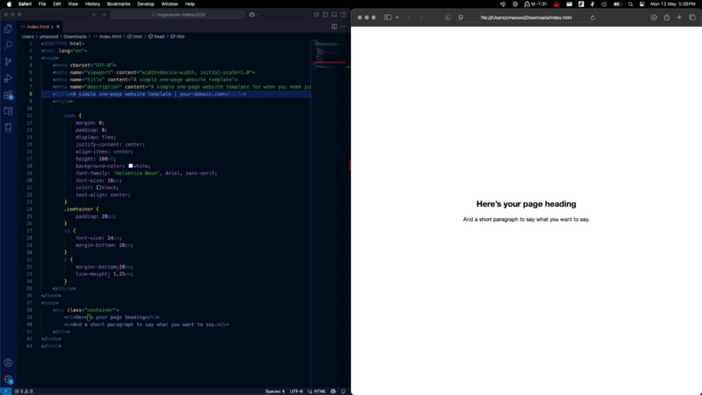Click the Spaces: 4 indentation button
The width and height of the screenshot is (702, 395).
(275, 391)
